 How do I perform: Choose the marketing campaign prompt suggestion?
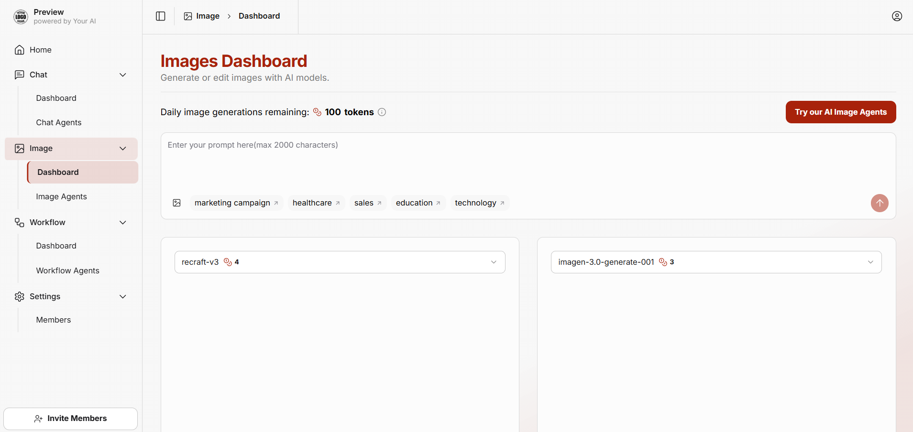pyautogui.click(x=237, y=203)
